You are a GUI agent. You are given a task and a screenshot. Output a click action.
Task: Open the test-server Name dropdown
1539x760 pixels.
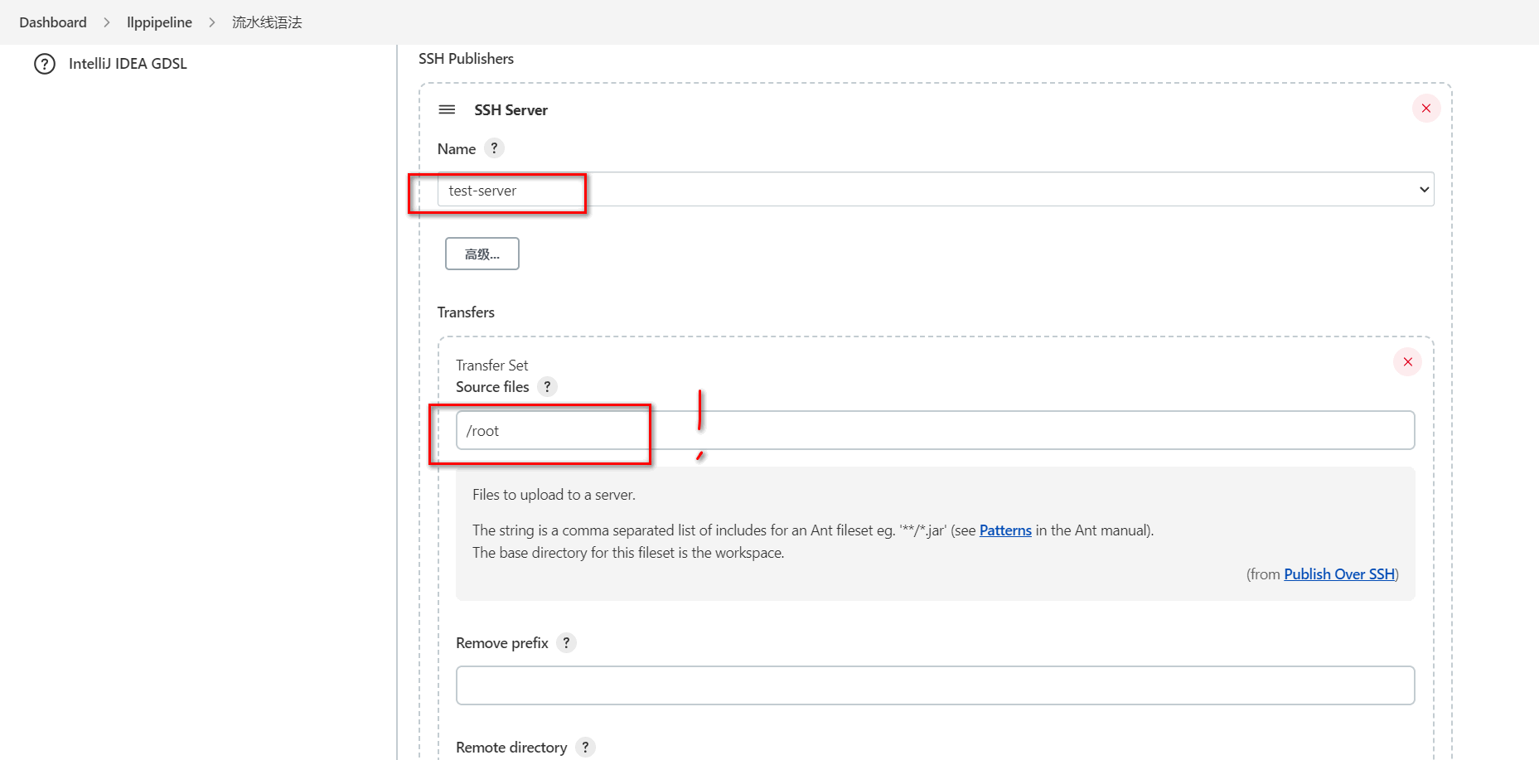[x=936, y=190]
